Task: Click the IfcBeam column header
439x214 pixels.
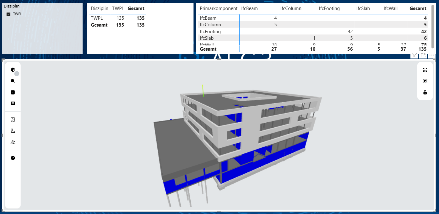Action: pos(249,8)
